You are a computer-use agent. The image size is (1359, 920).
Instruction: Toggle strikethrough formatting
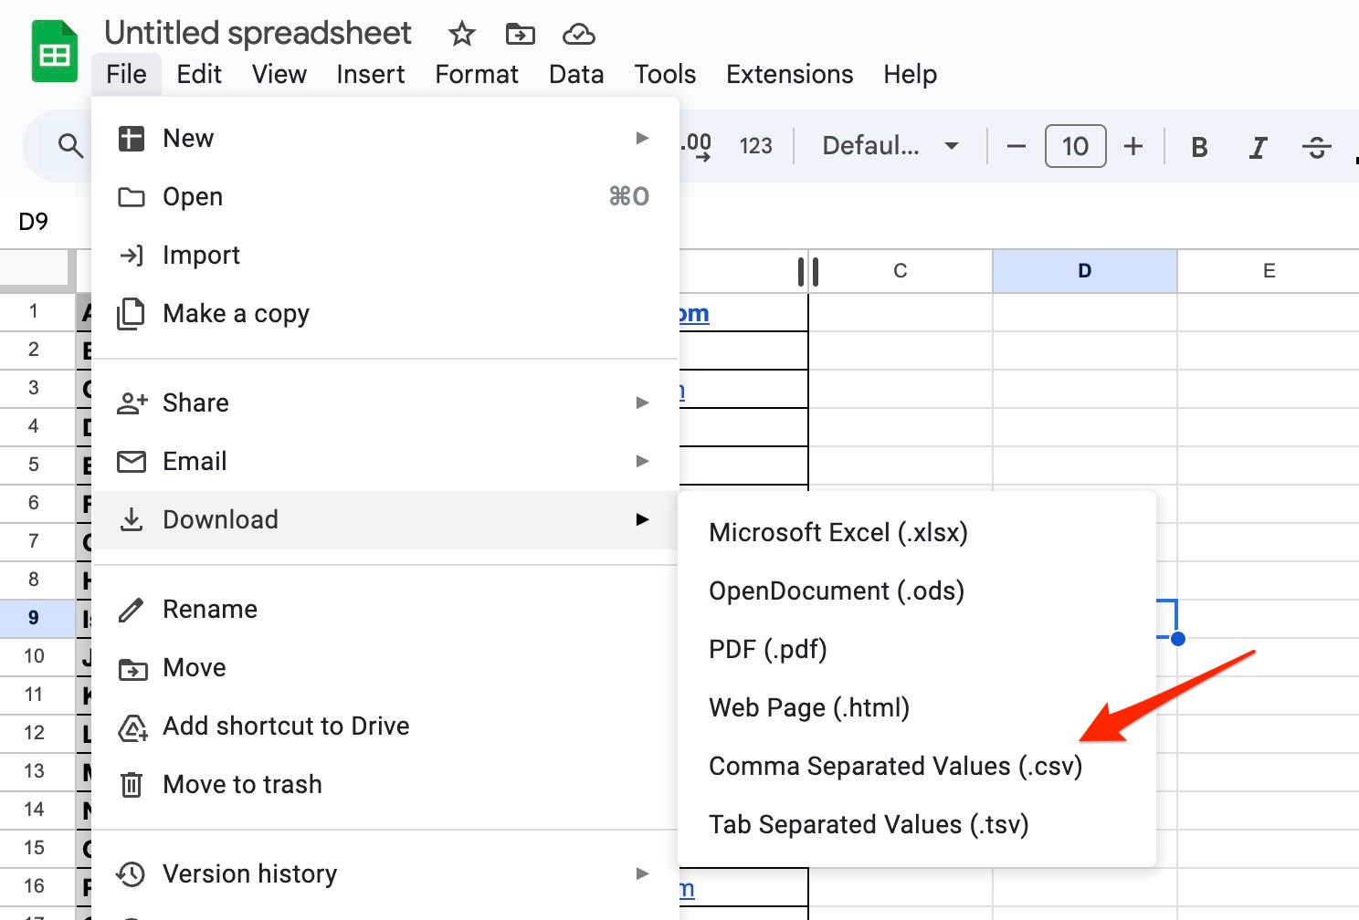point(1316,147)
